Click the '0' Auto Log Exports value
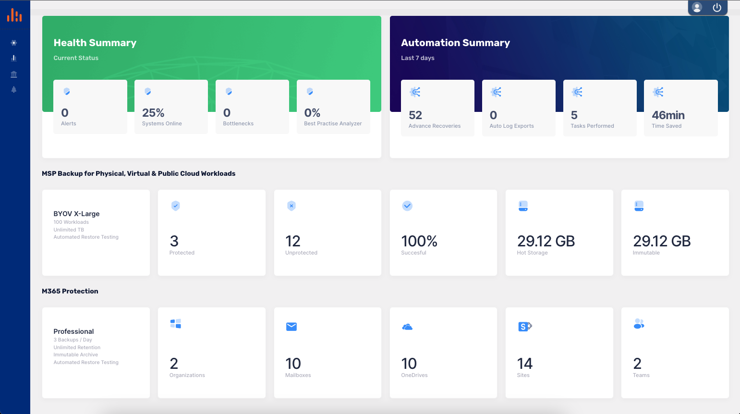Screen dimensions: 740x414 tap(493, 115)
